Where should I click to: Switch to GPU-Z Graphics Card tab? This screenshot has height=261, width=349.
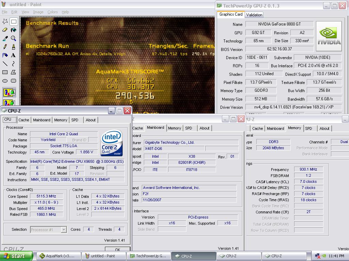231,14
